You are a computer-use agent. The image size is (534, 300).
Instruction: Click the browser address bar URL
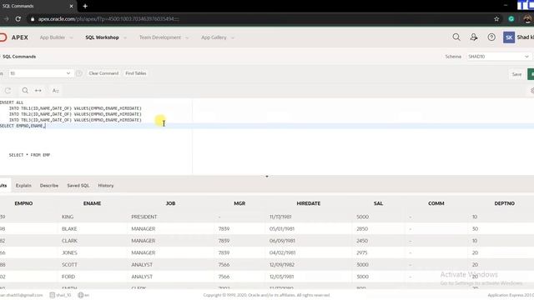coord(108,19)
